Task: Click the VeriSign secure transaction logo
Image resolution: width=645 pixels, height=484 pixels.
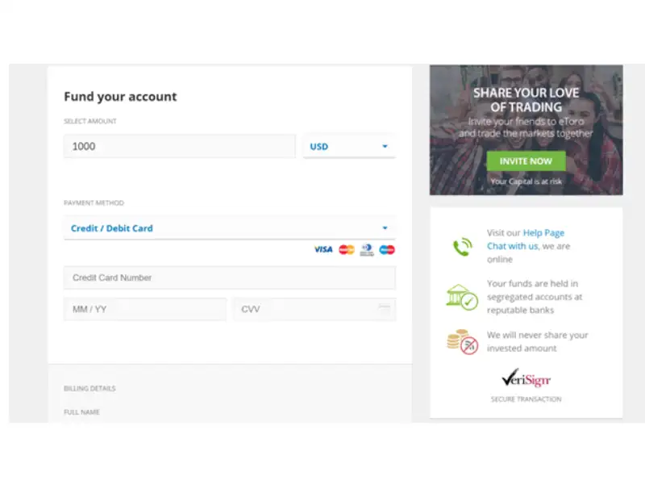Action: click(526, 378)
